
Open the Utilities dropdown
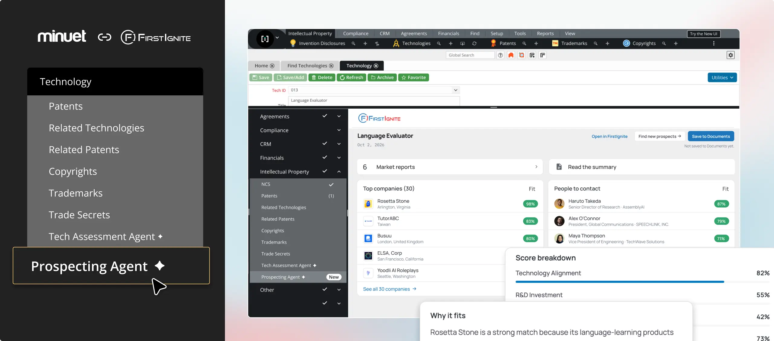[722, 78]
